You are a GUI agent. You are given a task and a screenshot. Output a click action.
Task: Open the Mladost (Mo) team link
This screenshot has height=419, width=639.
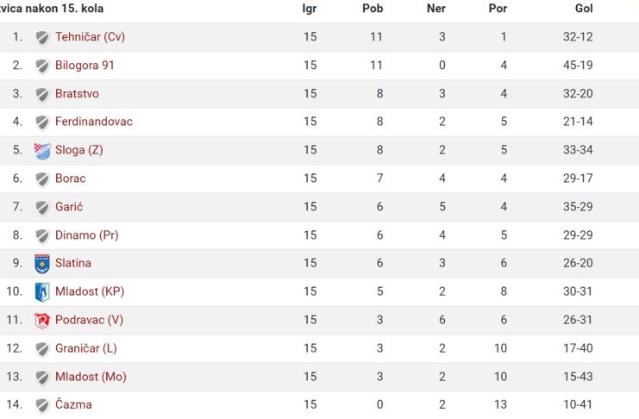pyautogui.click(x=91, y=377)
